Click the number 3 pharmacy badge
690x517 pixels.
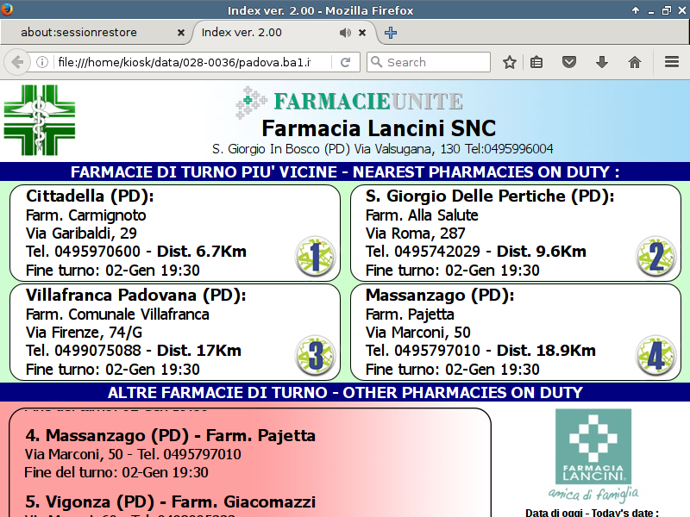click(x=315, y=355)
